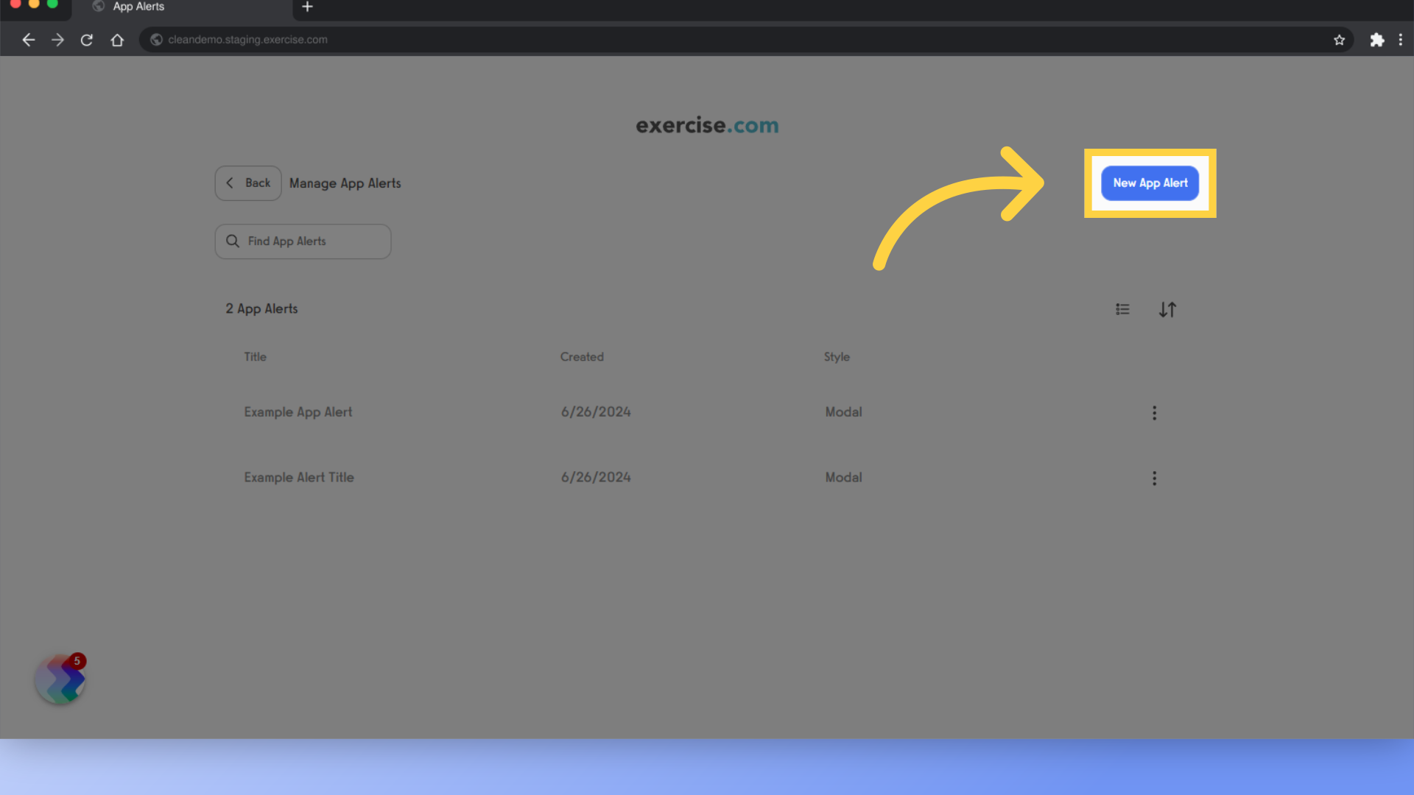Click the Created column header to sort
The width and height of the screenshot is (1414, 795).
[582, 356]
